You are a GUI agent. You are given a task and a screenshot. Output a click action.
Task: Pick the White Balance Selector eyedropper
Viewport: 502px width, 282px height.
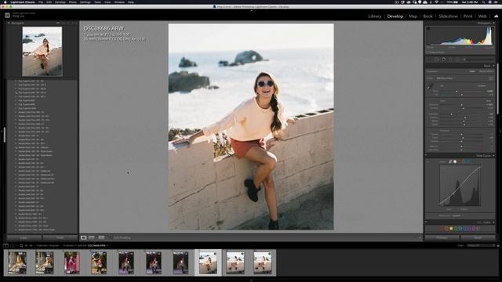coord(430,87)
